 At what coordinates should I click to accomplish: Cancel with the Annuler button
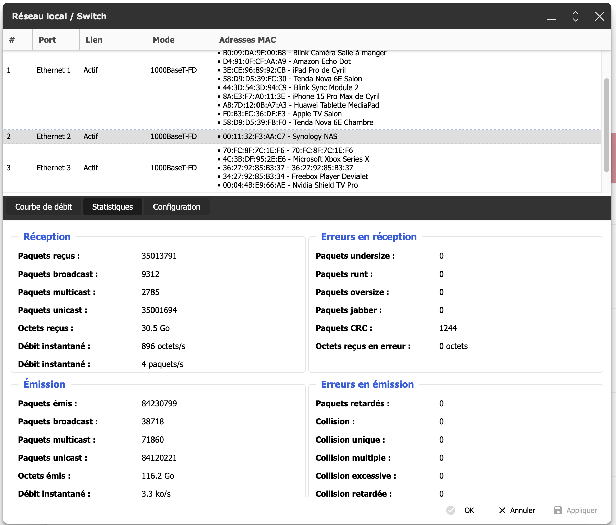(517, 510)
